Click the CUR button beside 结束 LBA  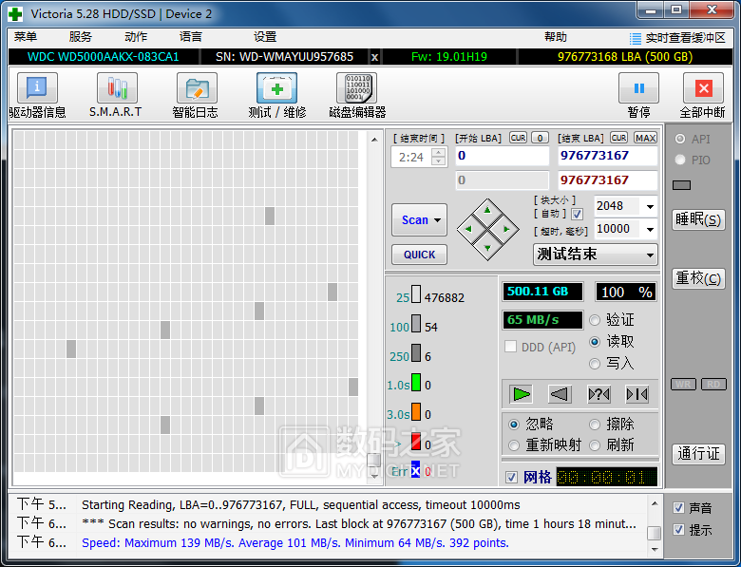pyautogui.click(x=618, y=138)
